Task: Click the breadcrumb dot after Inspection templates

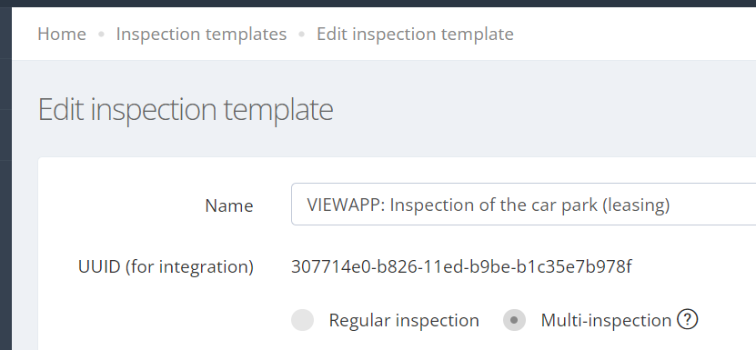Action: pyautogui.click(x=302, y=35)
